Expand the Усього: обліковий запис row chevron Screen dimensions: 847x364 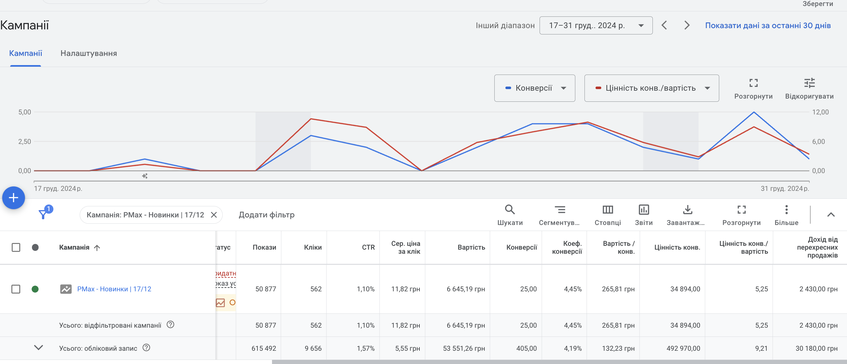(x=39, y=348)
